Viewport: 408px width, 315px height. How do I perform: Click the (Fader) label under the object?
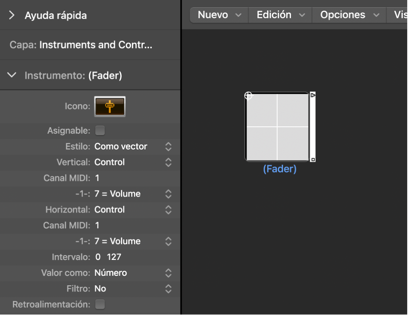coord(280,168)
